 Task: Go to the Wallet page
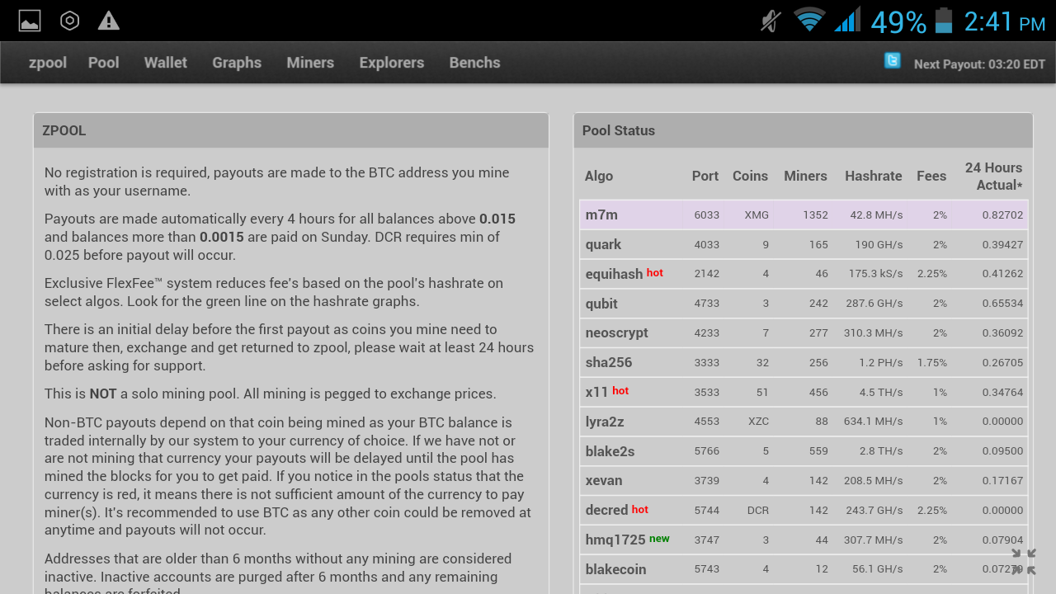point(166,63)
